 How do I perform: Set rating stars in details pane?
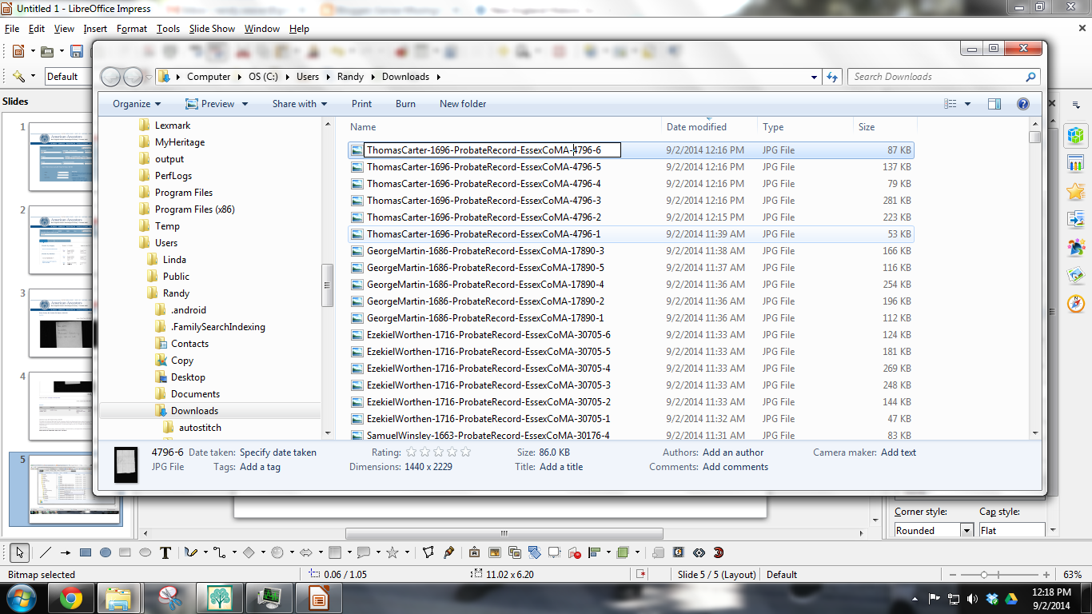438,453
